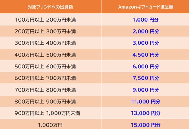
Task: Click the 1,000 円分 gift amount
Action: (146, 20)
